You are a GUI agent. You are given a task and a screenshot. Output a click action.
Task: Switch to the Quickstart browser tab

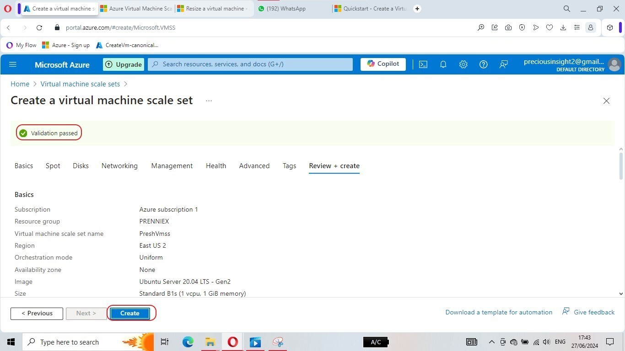[371, 9]
